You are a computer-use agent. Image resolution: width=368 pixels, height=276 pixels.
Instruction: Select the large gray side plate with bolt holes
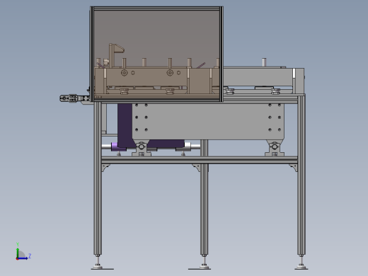click(208, 122)
